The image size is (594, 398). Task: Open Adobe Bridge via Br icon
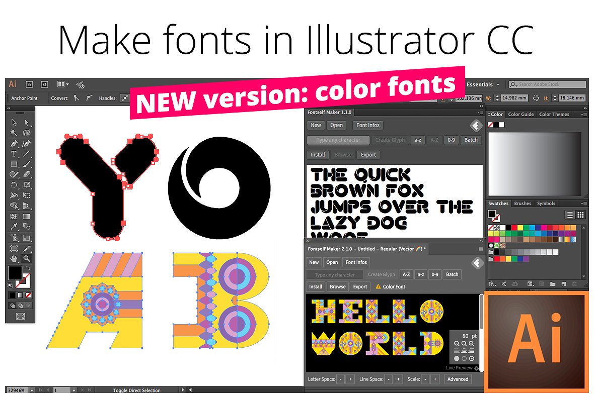tap(29, 84)
